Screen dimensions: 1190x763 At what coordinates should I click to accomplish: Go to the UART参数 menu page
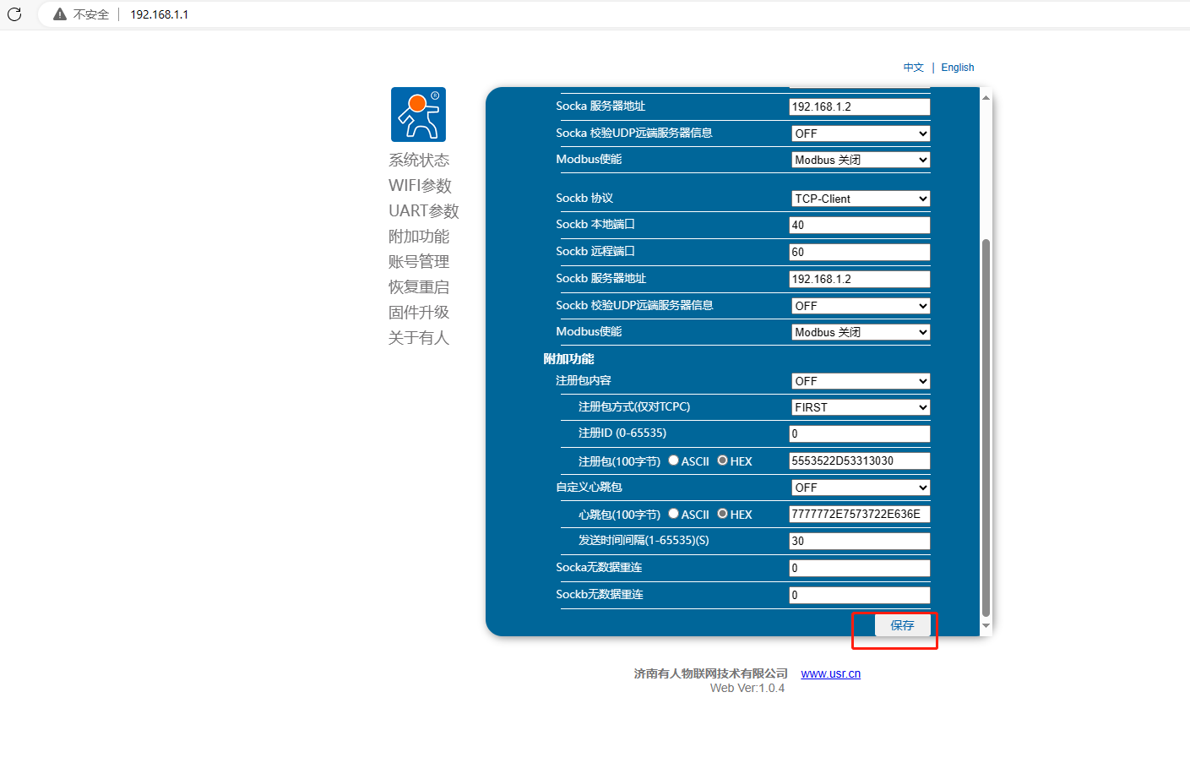[x=423, y=211]
